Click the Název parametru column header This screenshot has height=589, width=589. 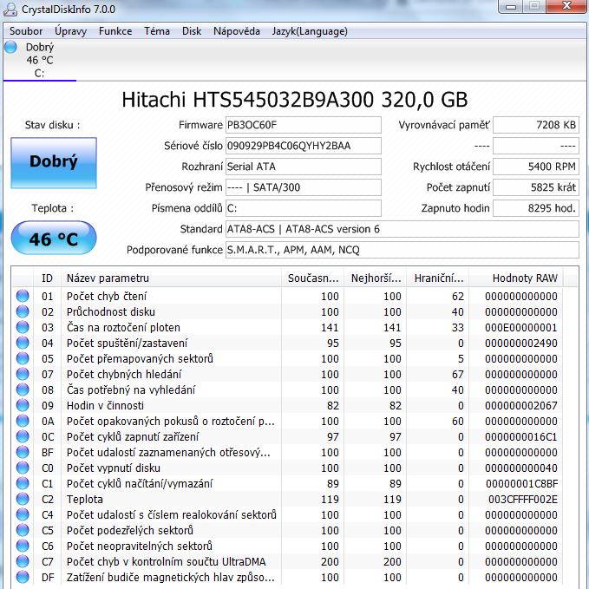(171, 278)
